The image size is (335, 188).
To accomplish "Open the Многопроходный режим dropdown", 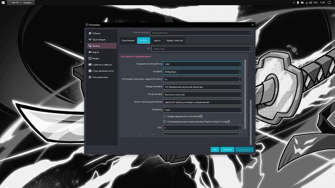I will pos(203,102).
